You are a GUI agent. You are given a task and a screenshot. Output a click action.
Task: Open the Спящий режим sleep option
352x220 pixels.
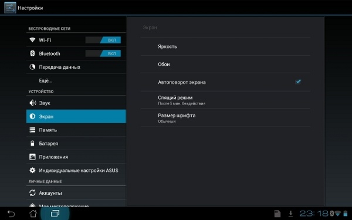(x=225, y=100)
